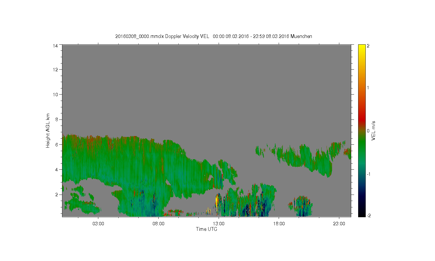Click the height axis tick label 2
The width and height of the screenshot is (435, 261).
[x=57, y=194]
